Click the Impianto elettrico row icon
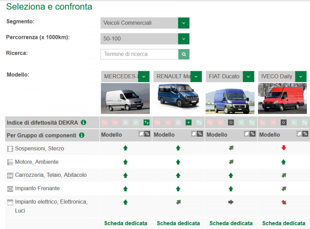Viewport: 310px width, 229px height. coord(10,202)
